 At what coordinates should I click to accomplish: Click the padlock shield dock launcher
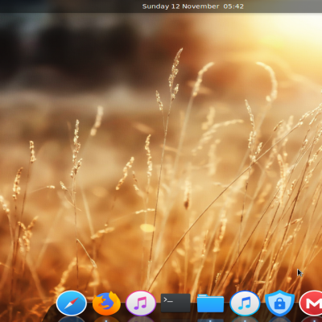(279, 303)
